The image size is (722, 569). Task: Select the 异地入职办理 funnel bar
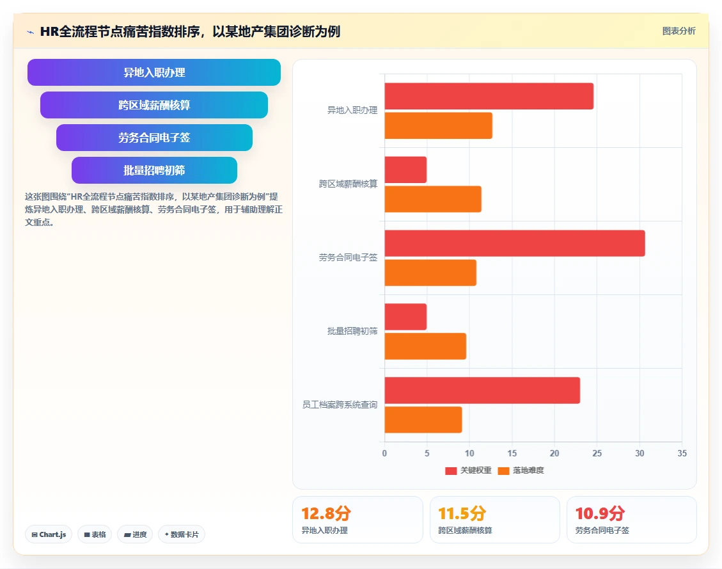tap(153, 72)
